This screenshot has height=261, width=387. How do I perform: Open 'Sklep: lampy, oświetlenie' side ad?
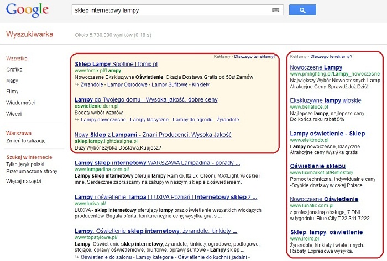click(x=326, y=232)
